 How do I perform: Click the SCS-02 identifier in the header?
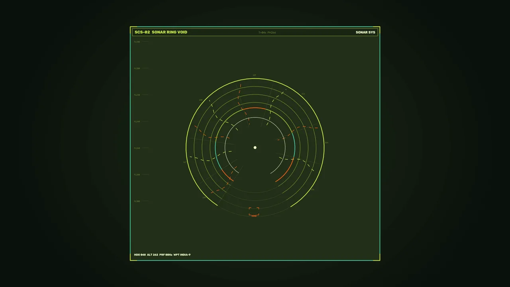point(142,32)
